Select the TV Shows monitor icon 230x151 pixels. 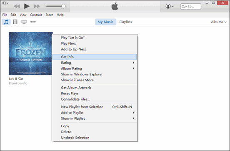24,22
